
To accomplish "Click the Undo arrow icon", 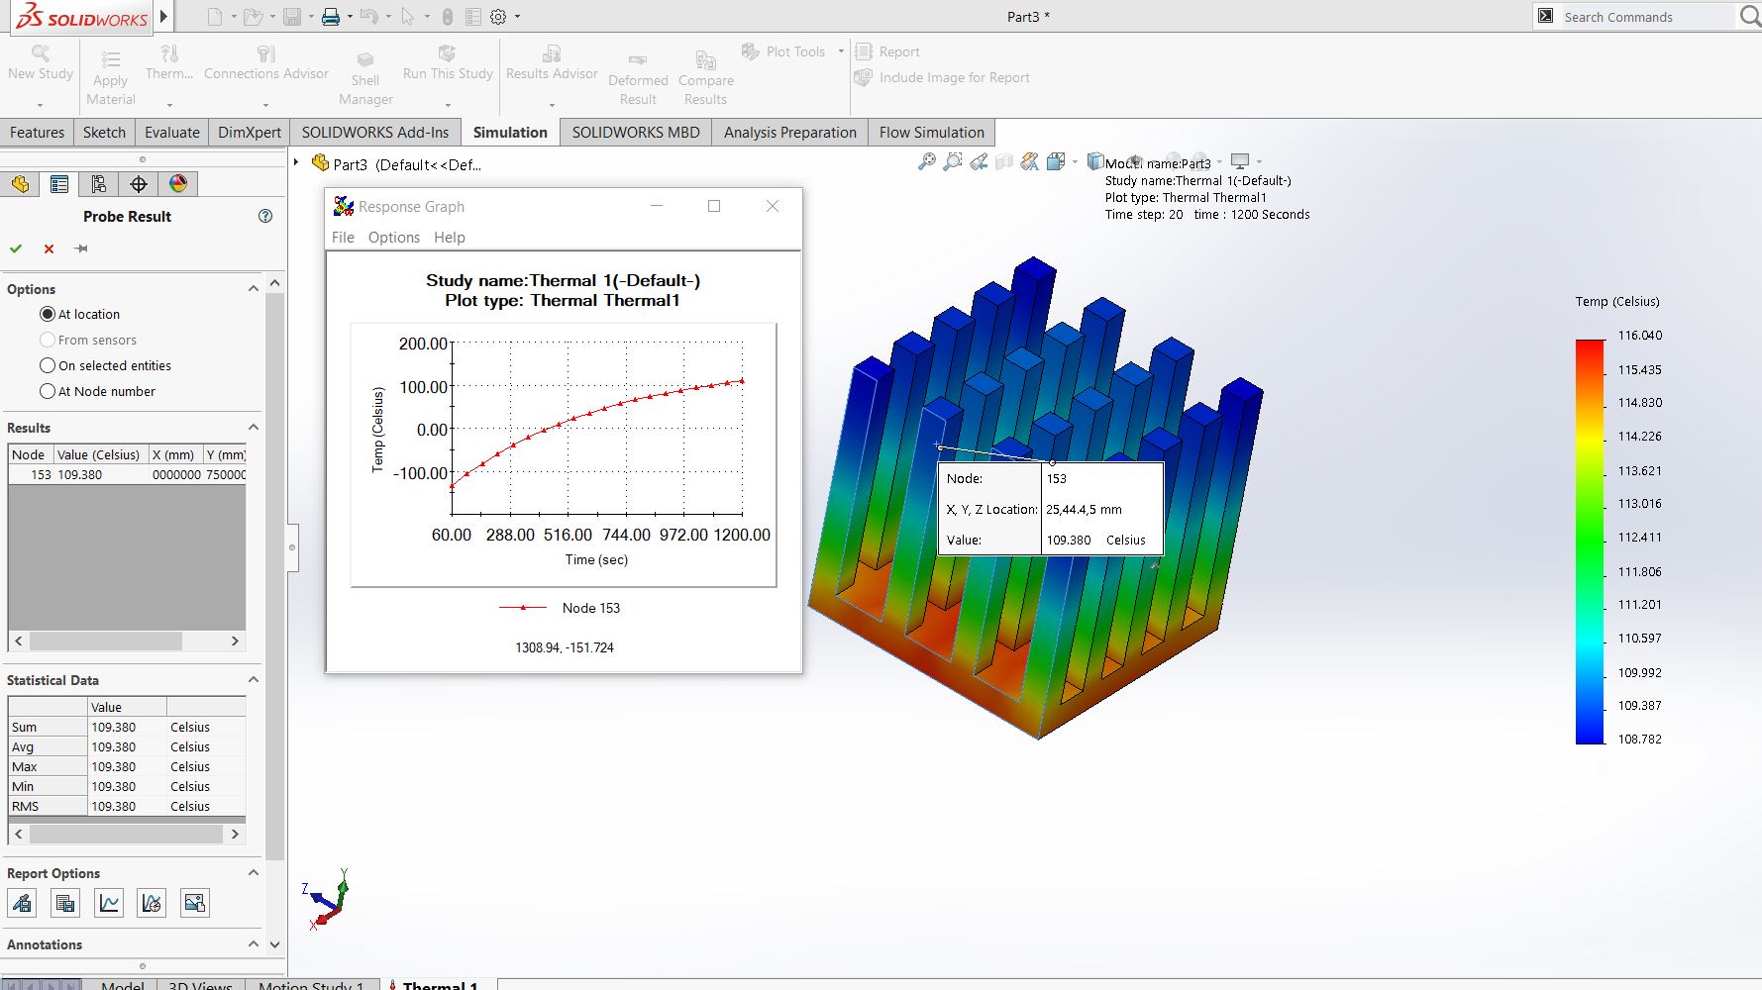I will coord(368,17).
